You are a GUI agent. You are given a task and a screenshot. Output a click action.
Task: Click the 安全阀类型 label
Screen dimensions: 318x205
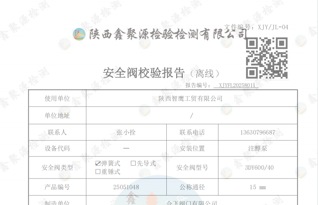point(57,168)
